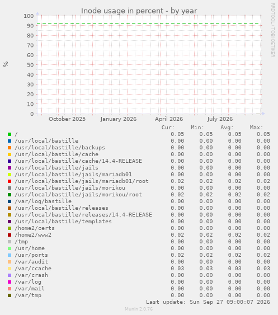Click the April 2026 axis label
Viewport: 278px width, 315px height.
click(x=169, y=119)
